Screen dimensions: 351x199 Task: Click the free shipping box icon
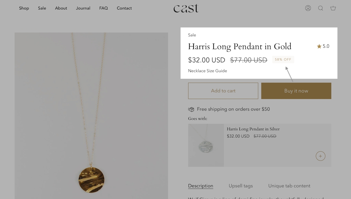tap(191, 109)
